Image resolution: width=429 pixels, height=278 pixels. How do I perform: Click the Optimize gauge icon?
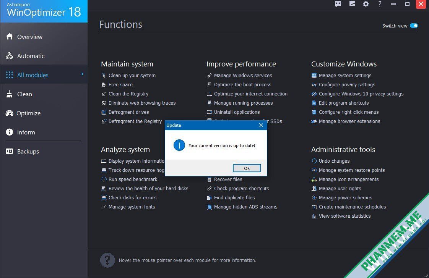[x=9, y=113]
